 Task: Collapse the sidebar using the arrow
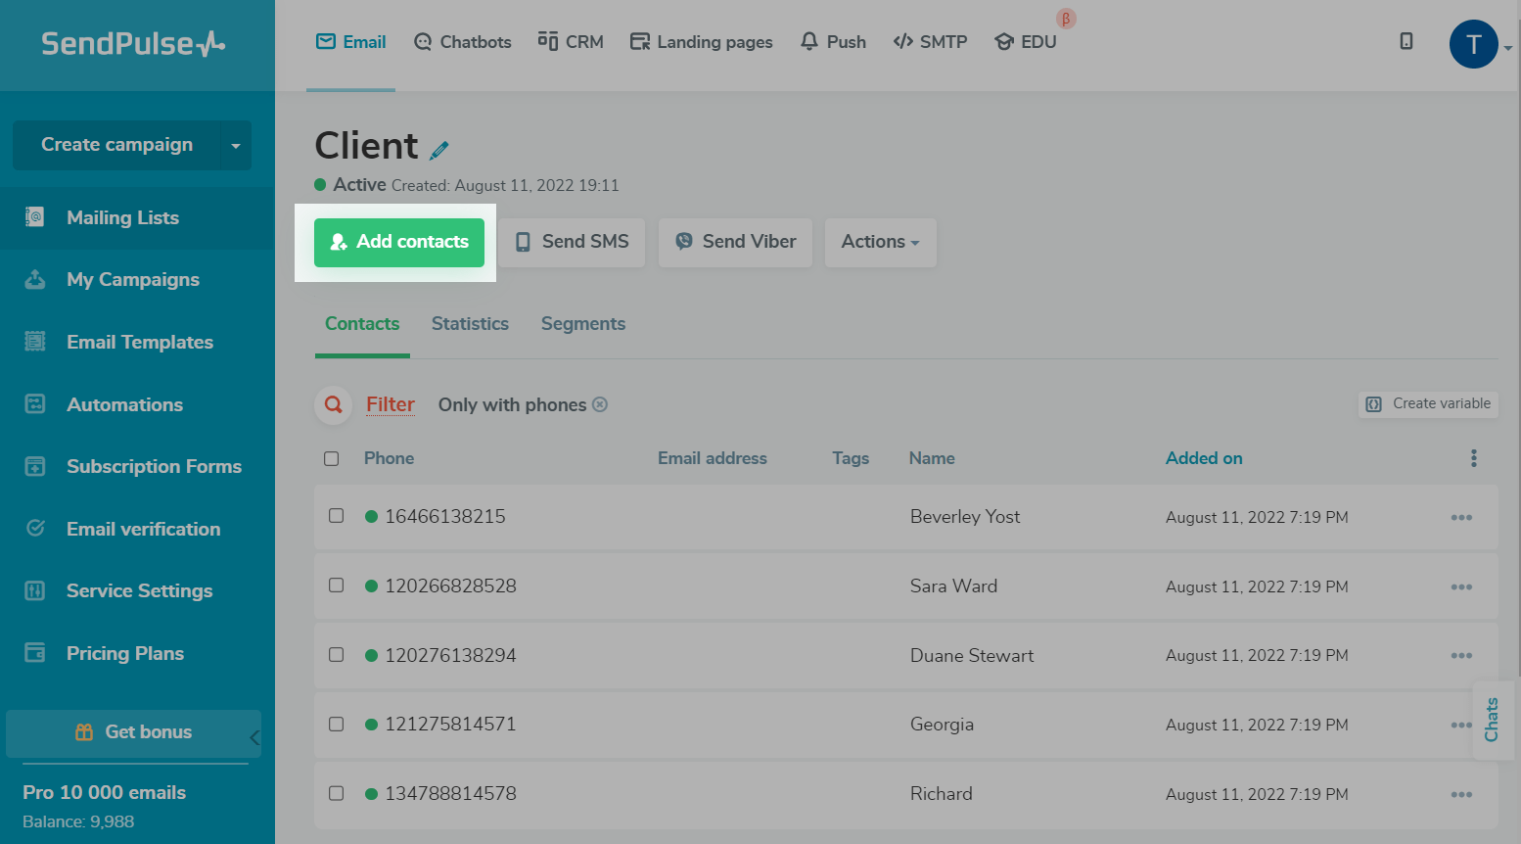pos(254,737)
